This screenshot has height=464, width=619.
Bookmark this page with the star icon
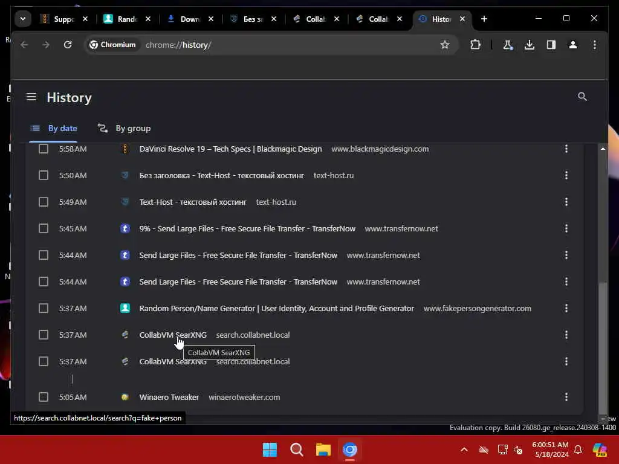(x=445, y=45)
